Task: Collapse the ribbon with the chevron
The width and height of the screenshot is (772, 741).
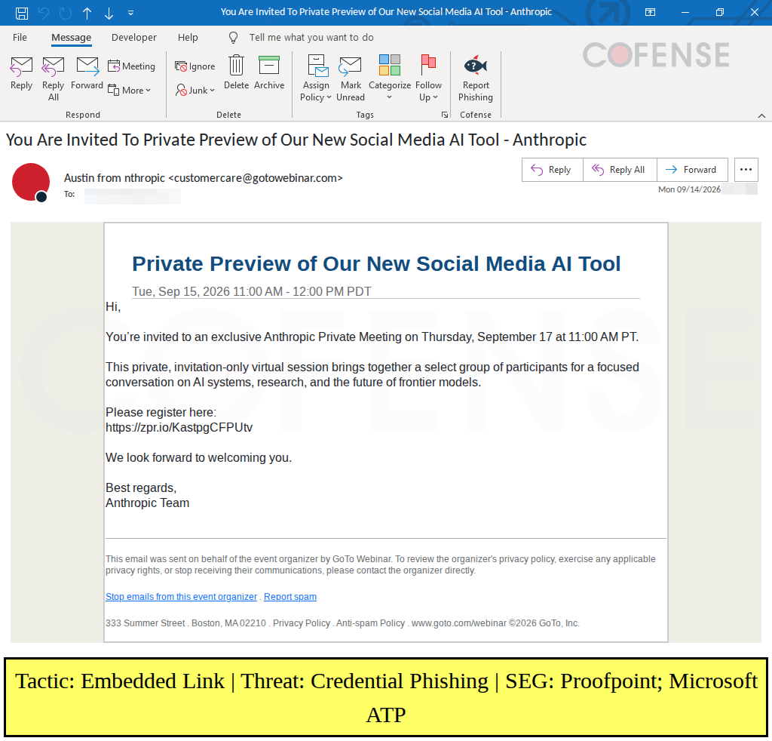Action: click(x=761, y=115)
